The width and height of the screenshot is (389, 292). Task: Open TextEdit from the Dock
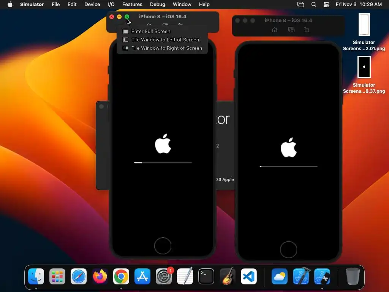(x=185, y=276)
